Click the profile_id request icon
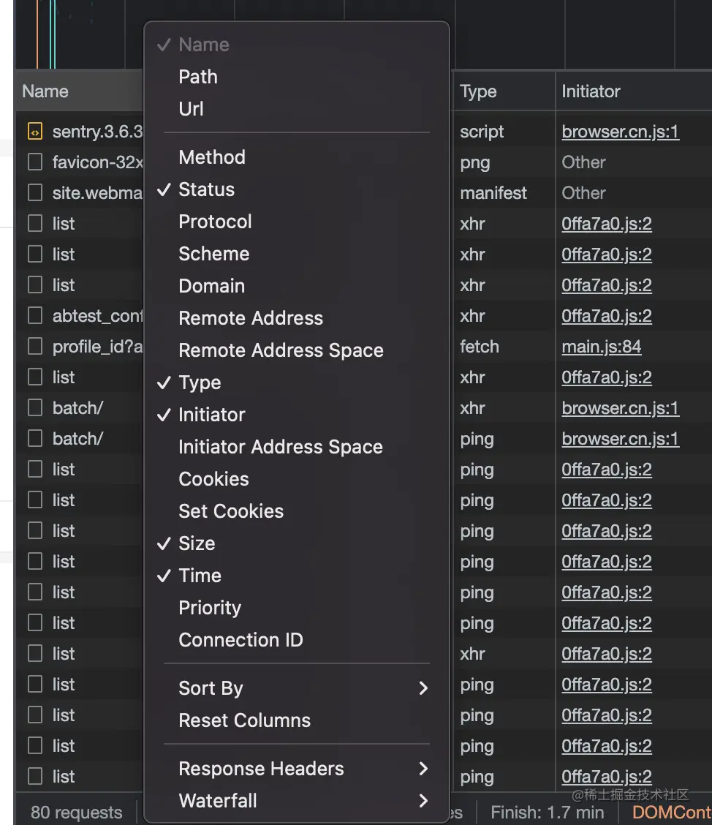This screenshot has height=825, width=712. pos(34,347)
